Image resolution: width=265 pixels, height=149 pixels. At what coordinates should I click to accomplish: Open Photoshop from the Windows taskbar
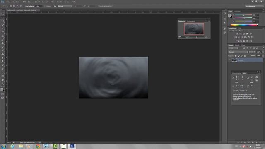72,146
